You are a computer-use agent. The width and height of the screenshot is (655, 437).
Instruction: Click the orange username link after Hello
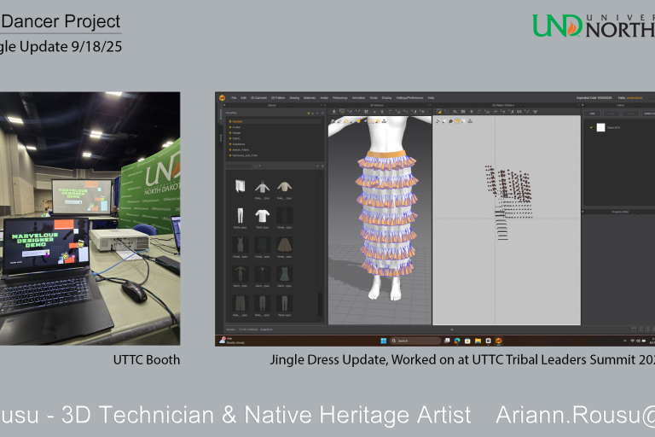coord(635,98)
